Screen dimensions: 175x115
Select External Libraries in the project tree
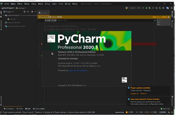13,23
